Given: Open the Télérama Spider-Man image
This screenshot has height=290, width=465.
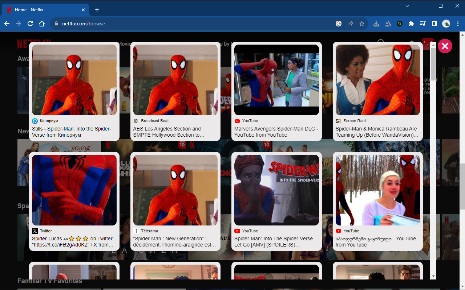Looking at the screenshot, I should tap(175, 190).
